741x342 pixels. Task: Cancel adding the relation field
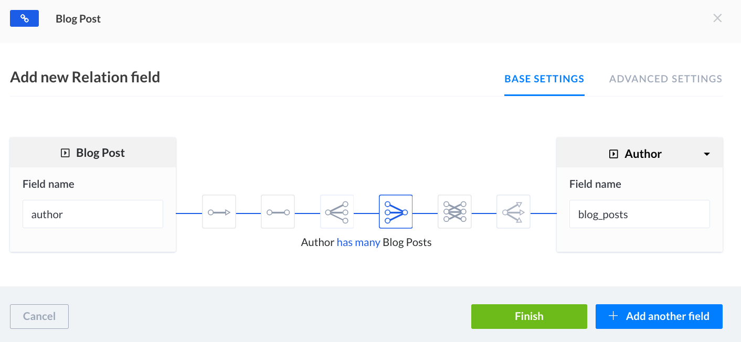pos(39,316)
